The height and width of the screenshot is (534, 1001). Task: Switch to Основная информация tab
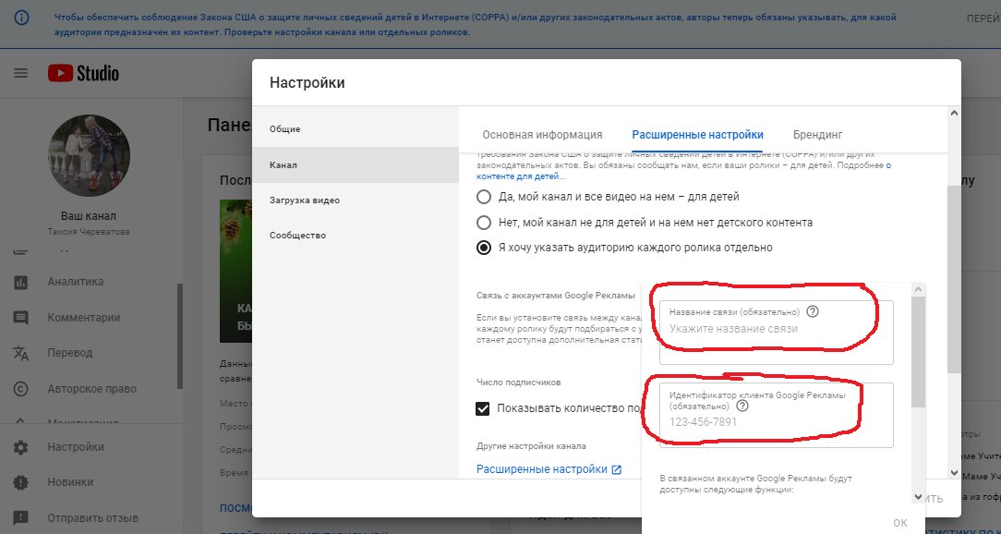click(542, 135)
